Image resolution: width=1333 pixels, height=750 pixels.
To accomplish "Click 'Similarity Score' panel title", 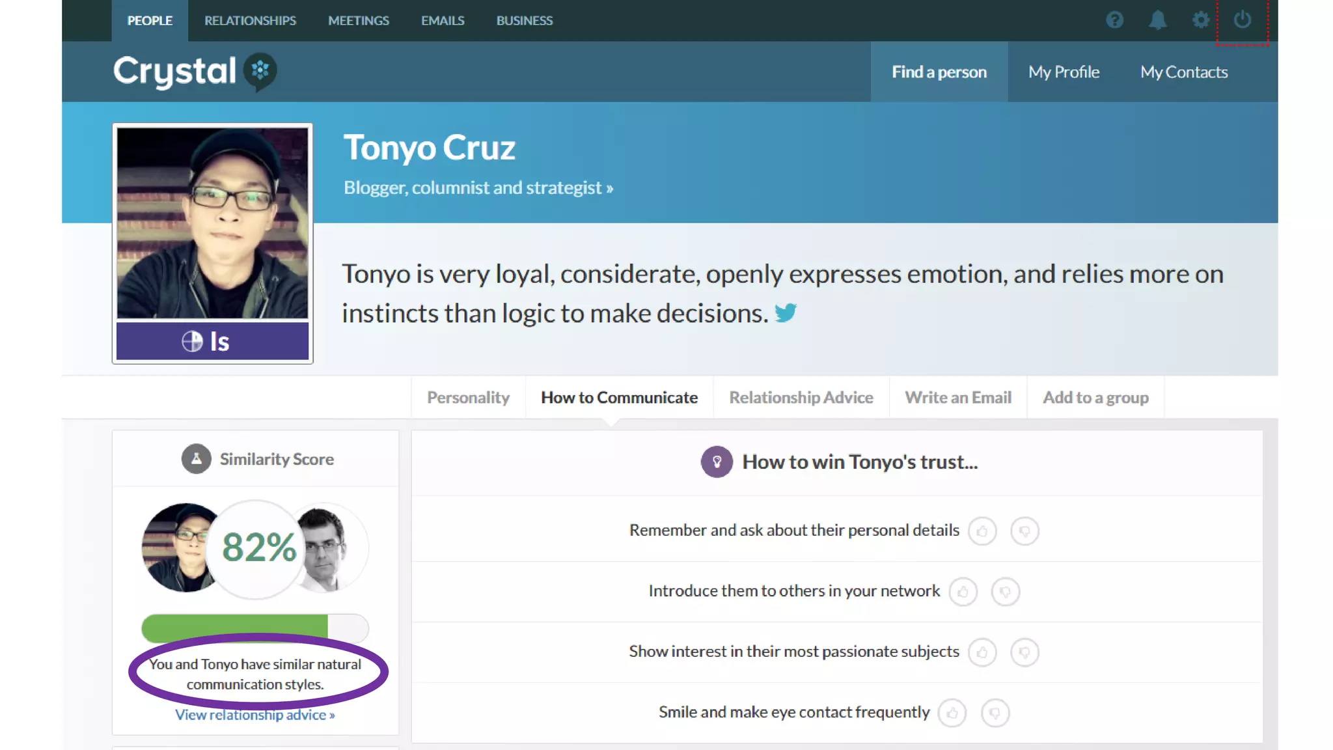I will [277, 459].
